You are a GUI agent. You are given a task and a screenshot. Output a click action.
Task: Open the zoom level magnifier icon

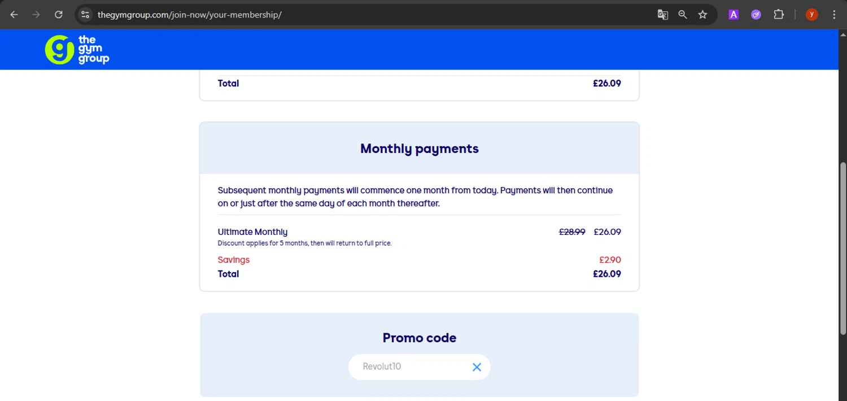(x=683, y=15)
